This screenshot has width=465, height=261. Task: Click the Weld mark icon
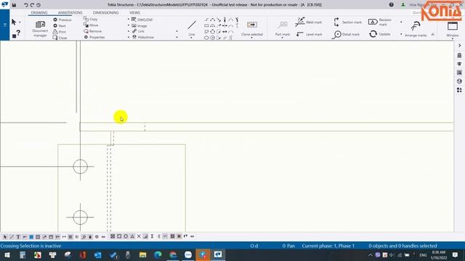click(300, 22)
